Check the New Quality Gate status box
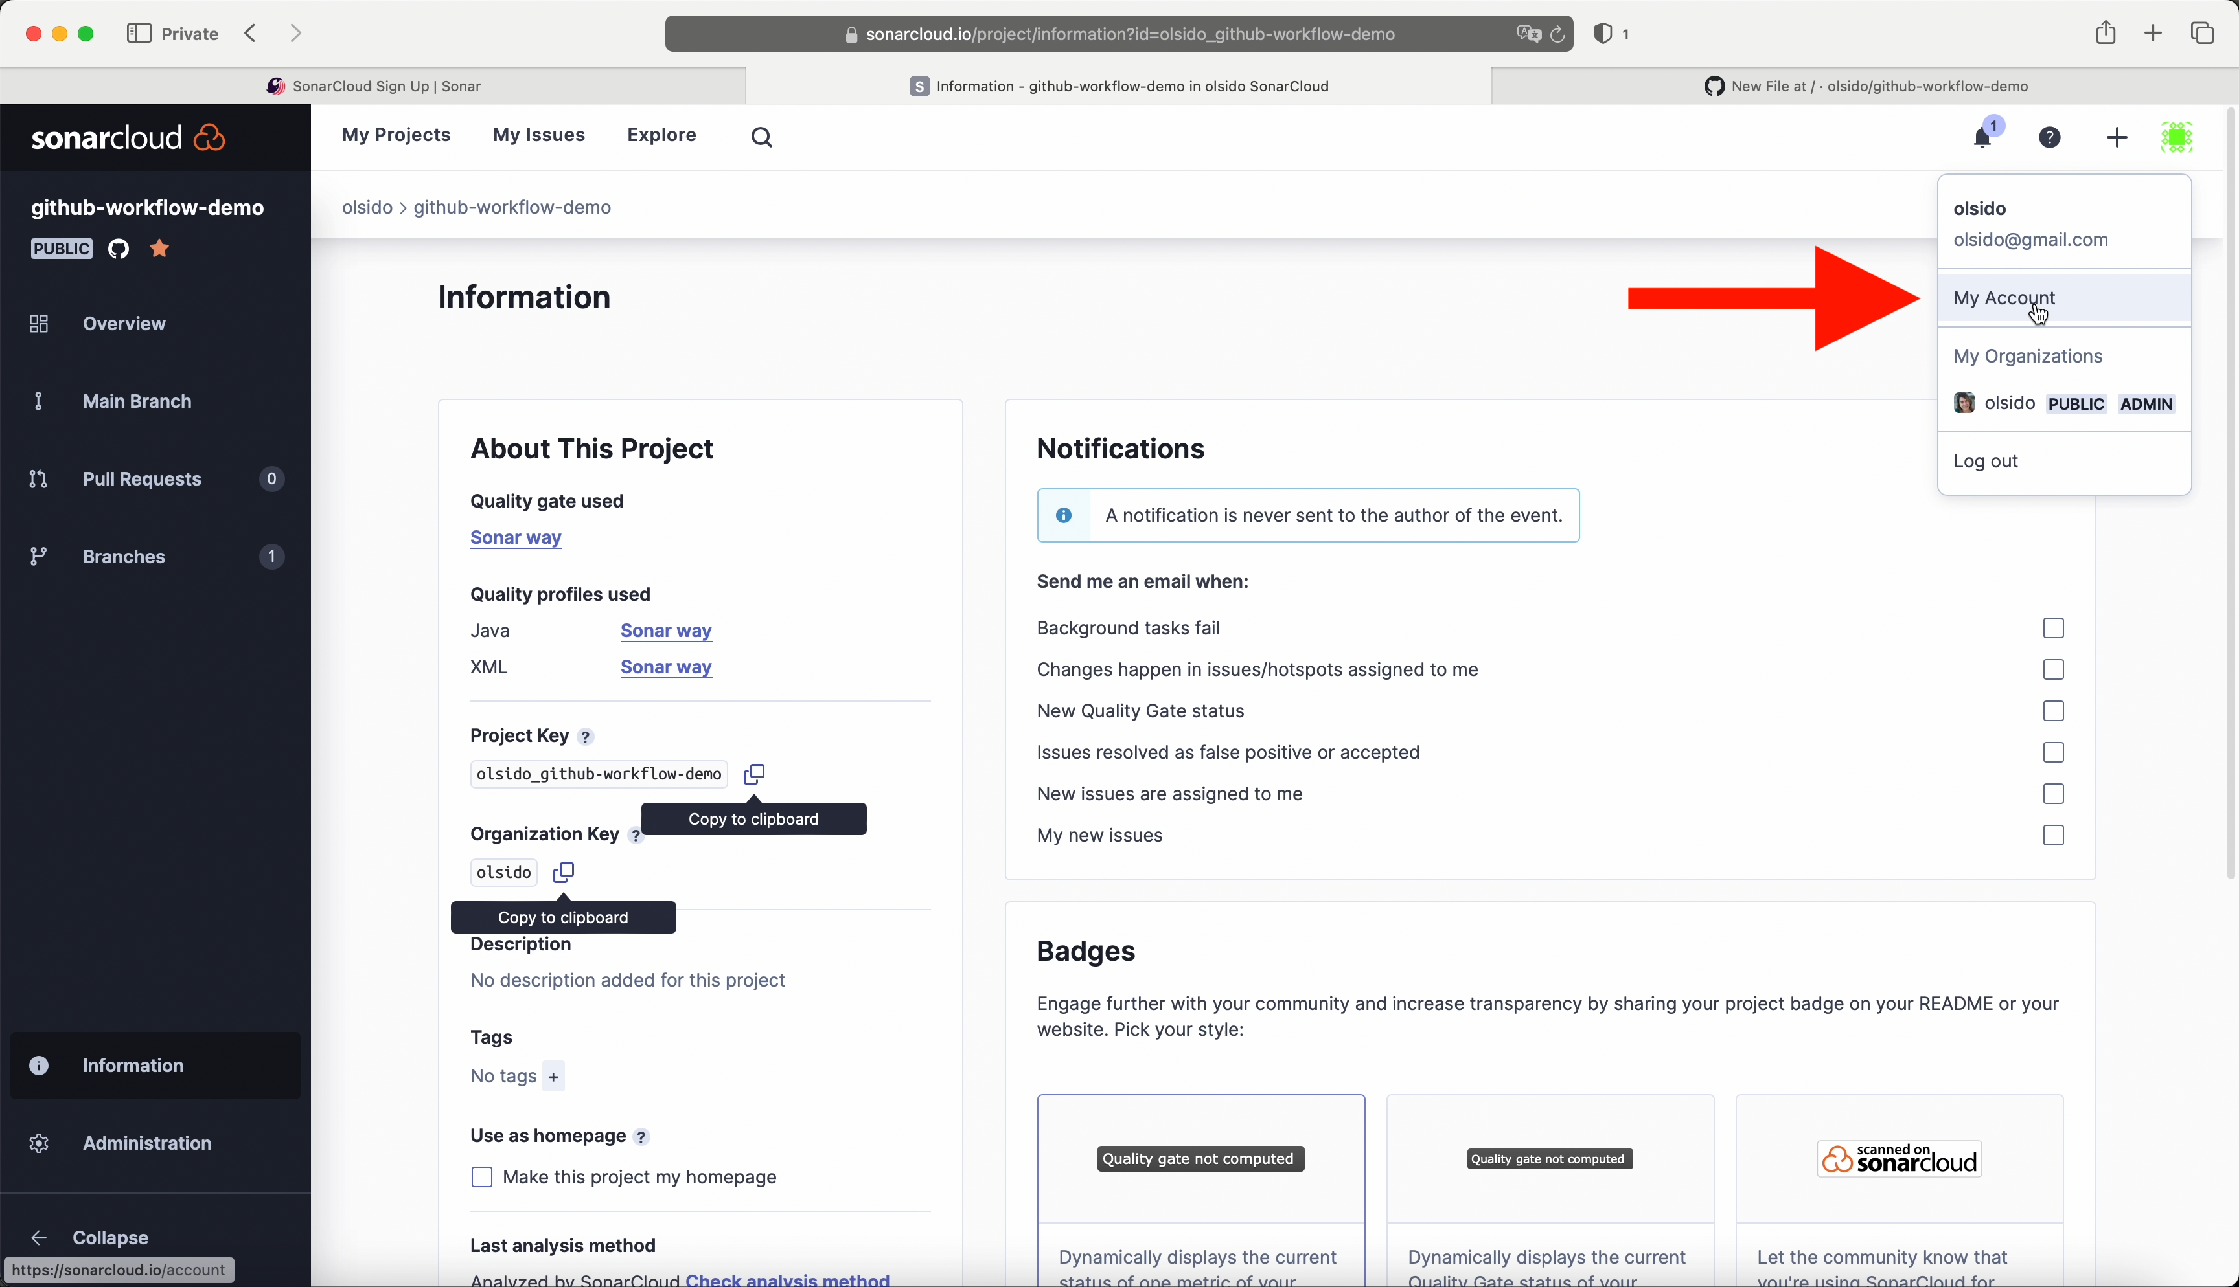2239x1287 pixels. click(2052, 711)
